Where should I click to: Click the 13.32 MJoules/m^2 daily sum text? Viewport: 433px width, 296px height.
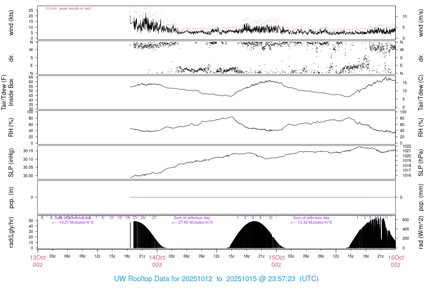pyautogui.click(x=311, y=222)
